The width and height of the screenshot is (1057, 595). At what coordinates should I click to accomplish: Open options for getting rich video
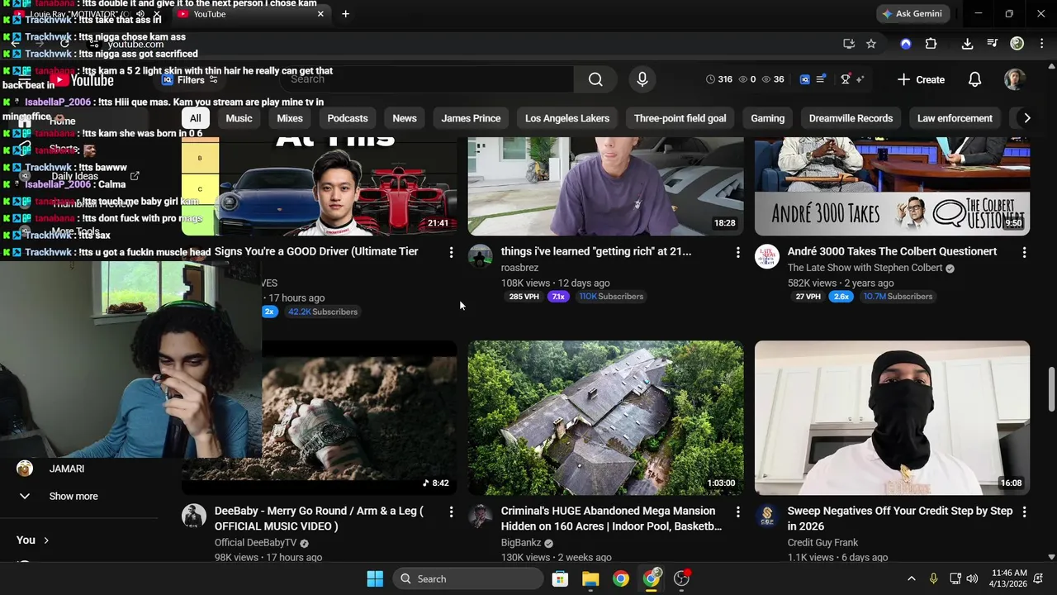point(738,252)
